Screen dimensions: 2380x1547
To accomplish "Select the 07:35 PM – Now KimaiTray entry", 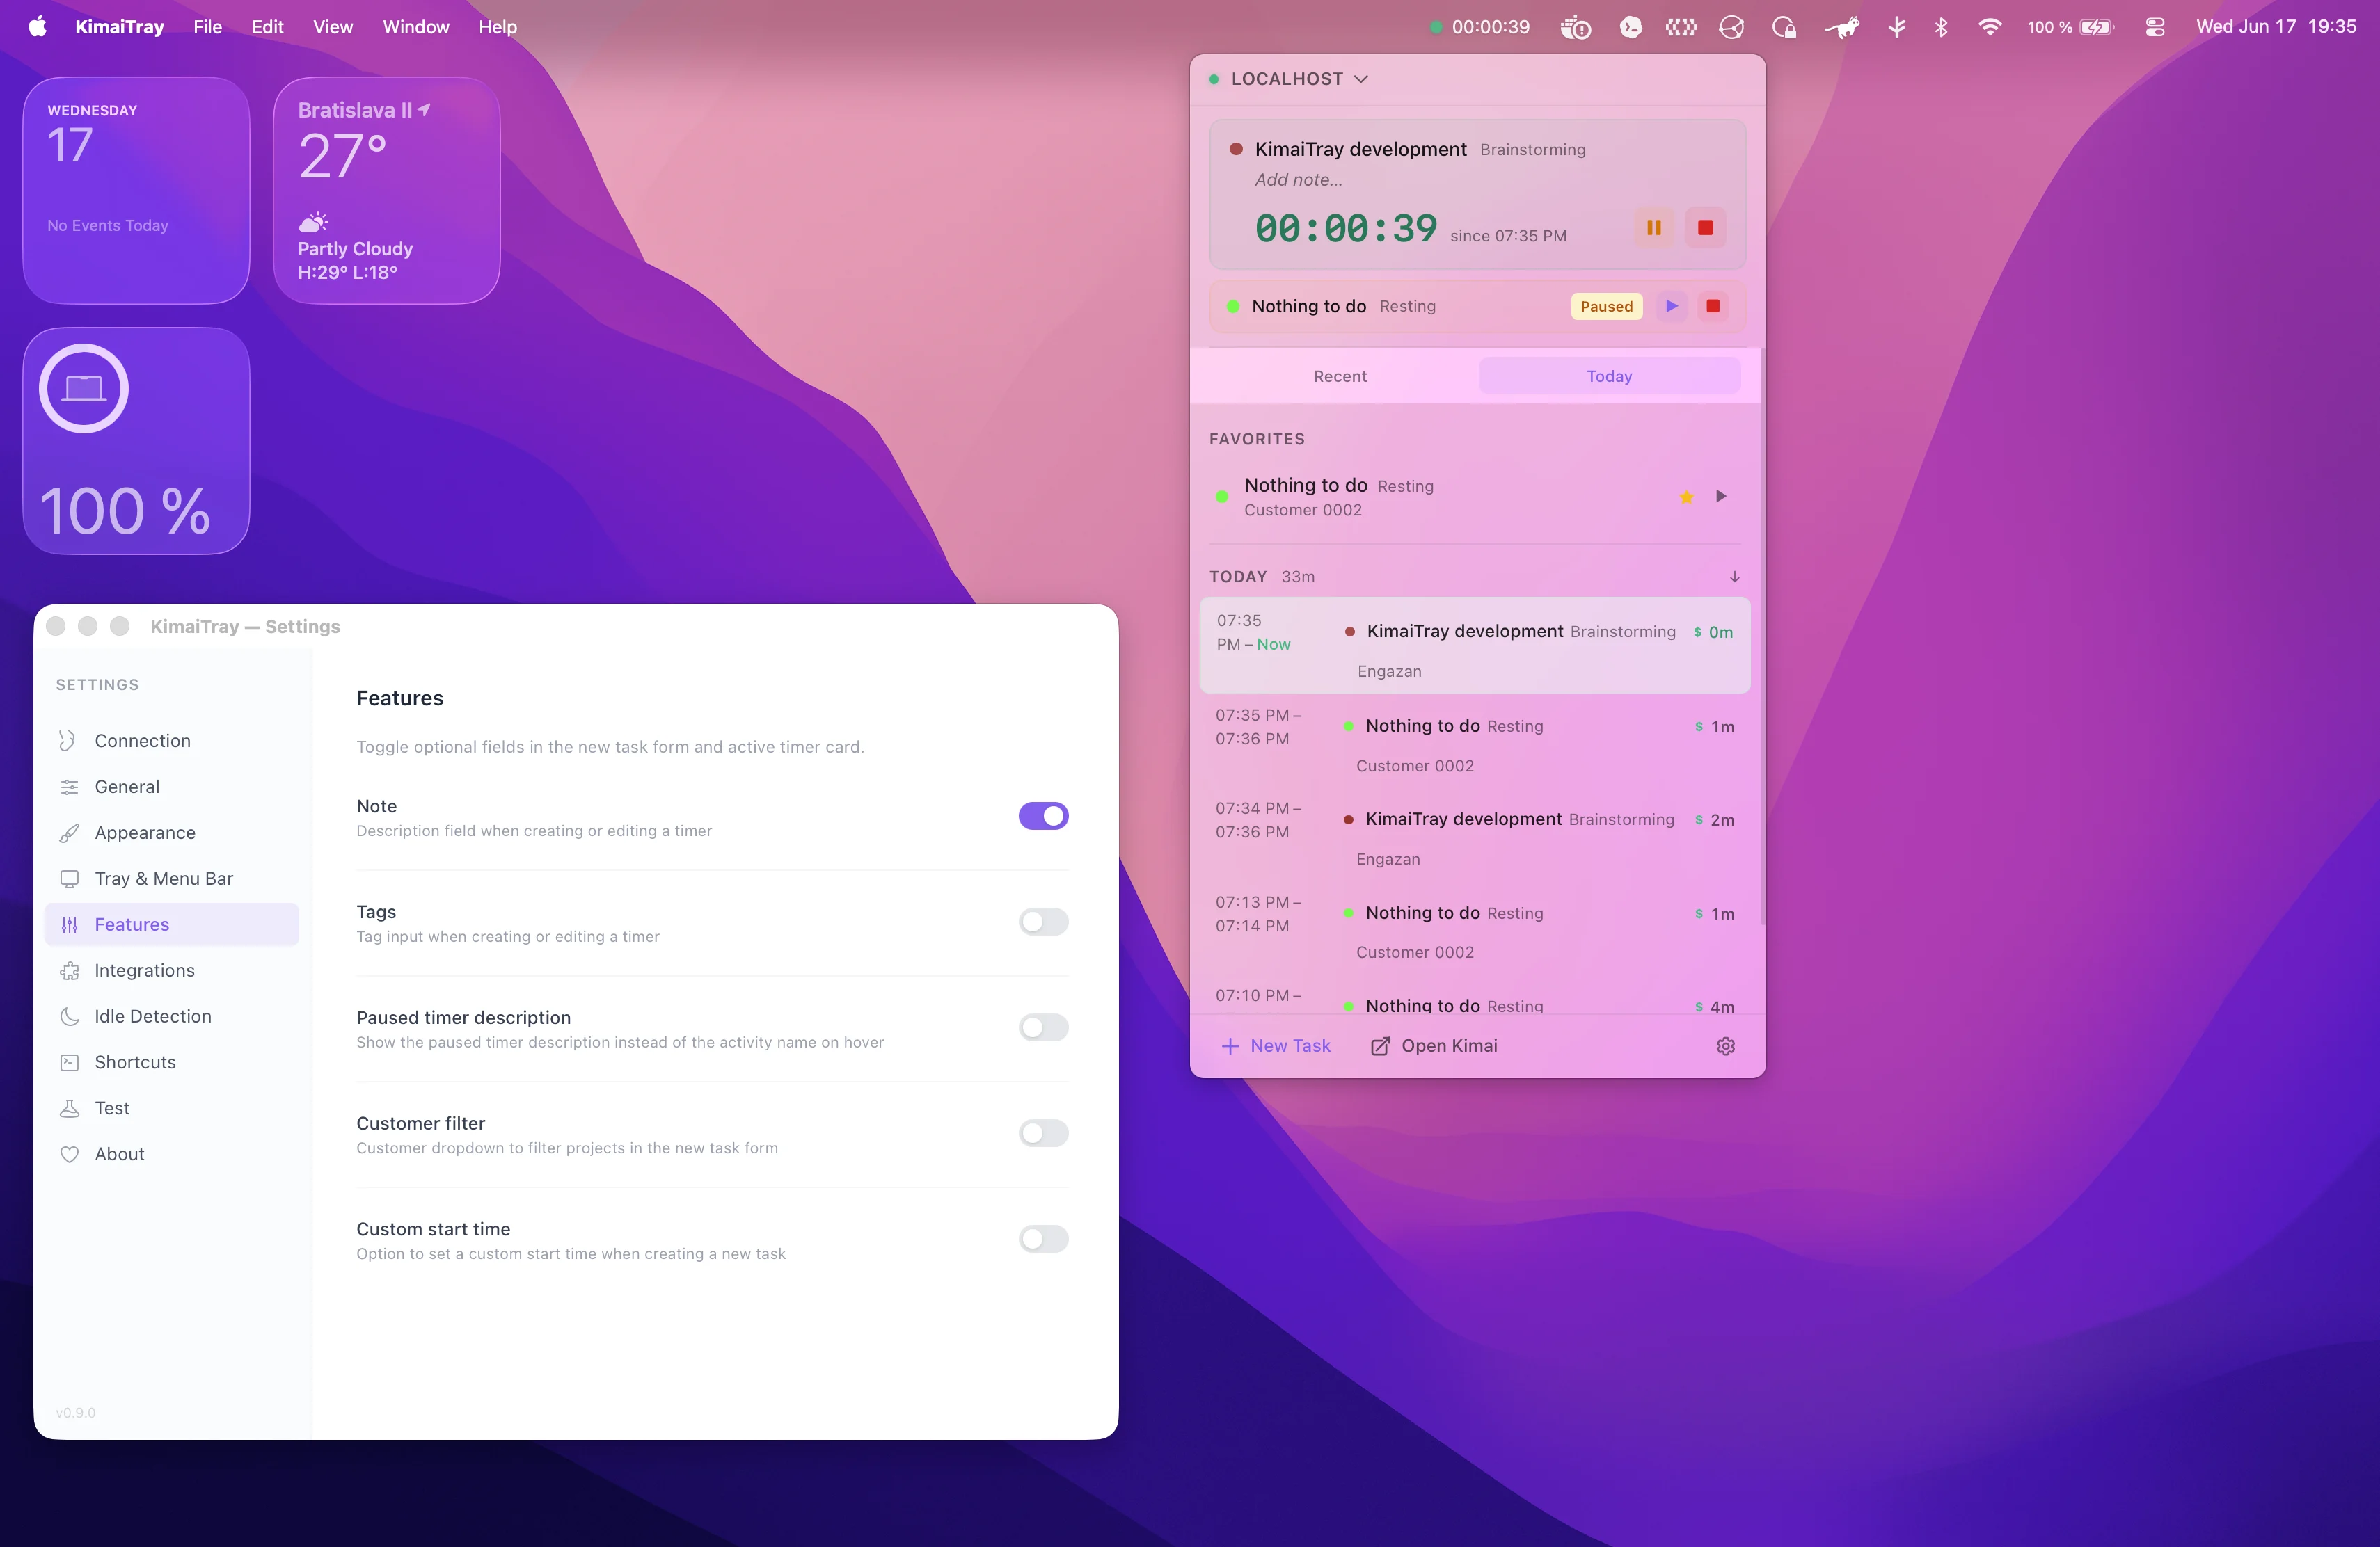I will coord(1474,645).
